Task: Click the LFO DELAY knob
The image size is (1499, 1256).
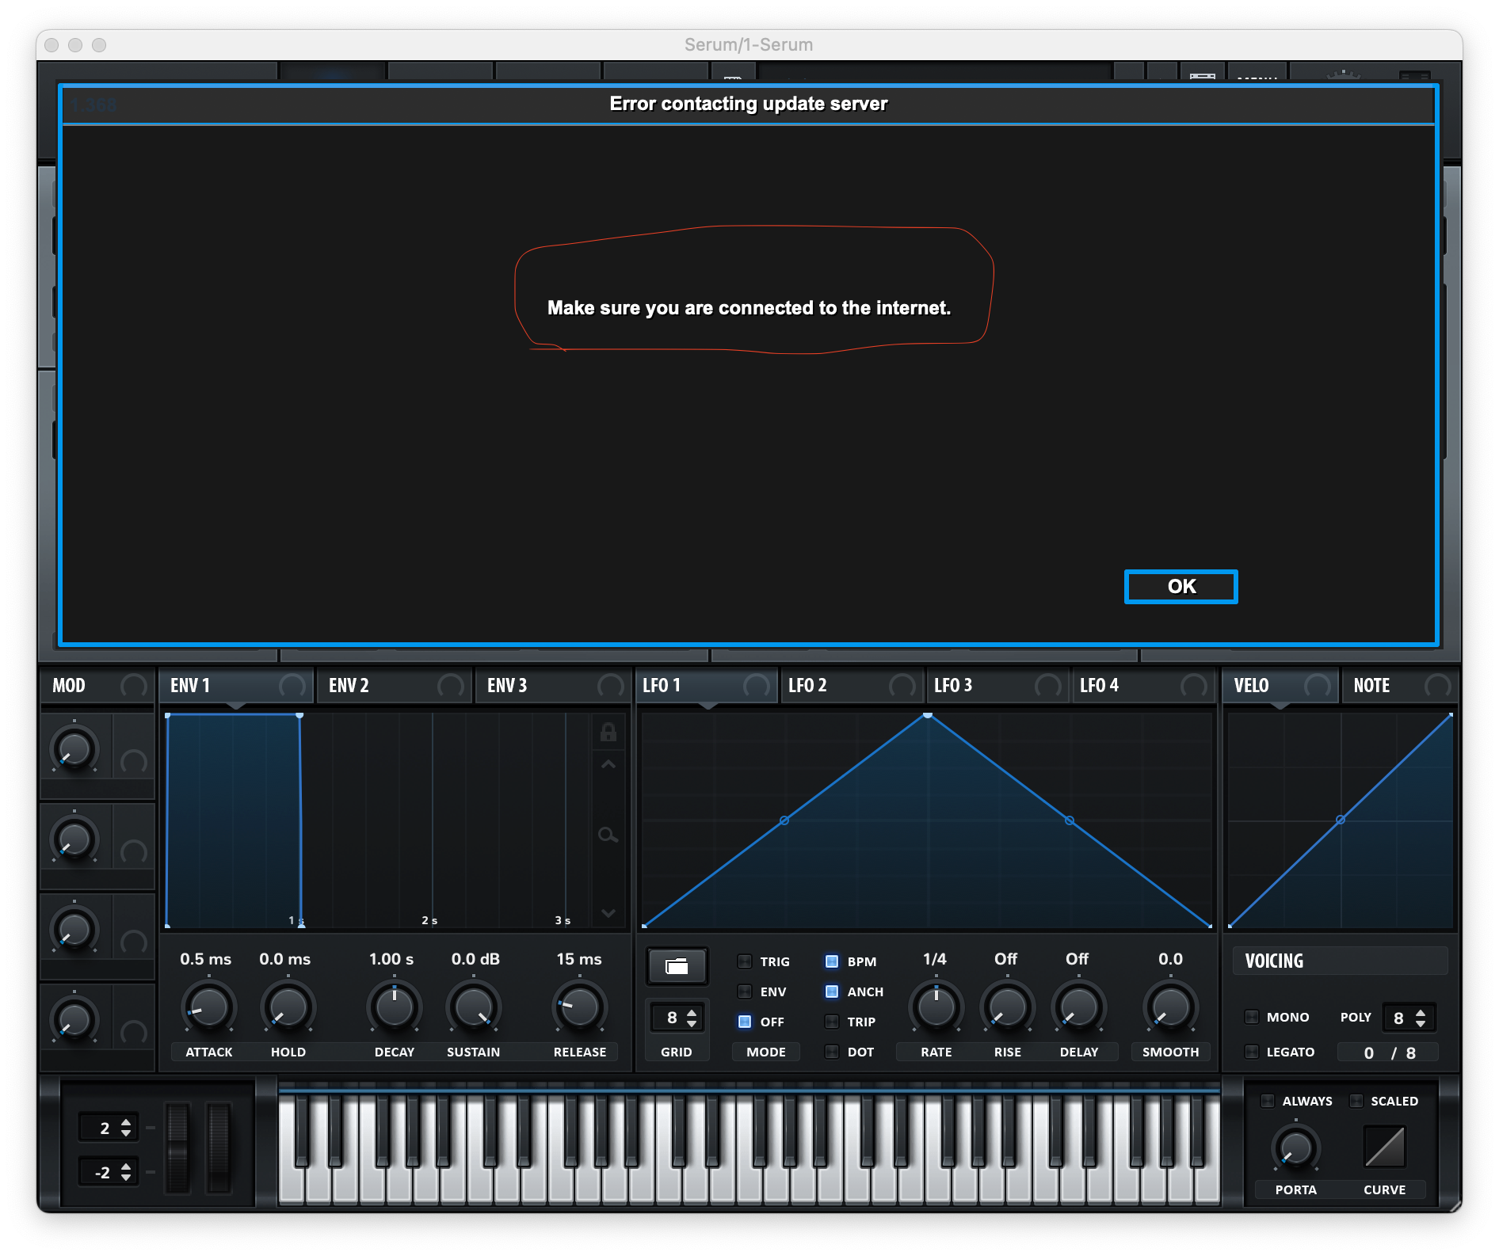Action: [1079, 1007]
